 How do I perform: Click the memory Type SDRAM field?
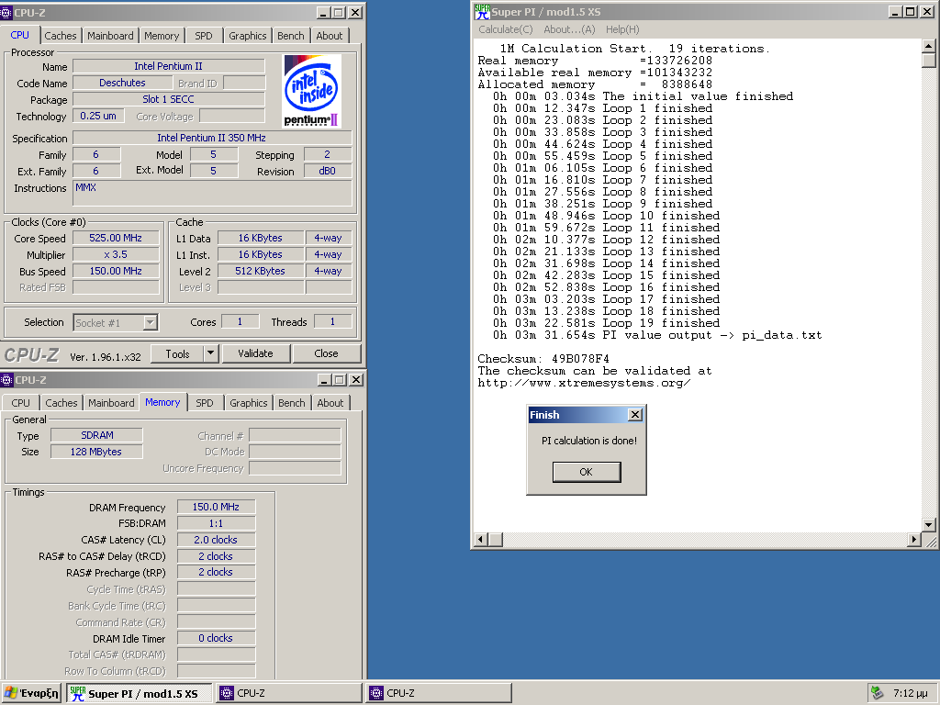pos(97,435)
